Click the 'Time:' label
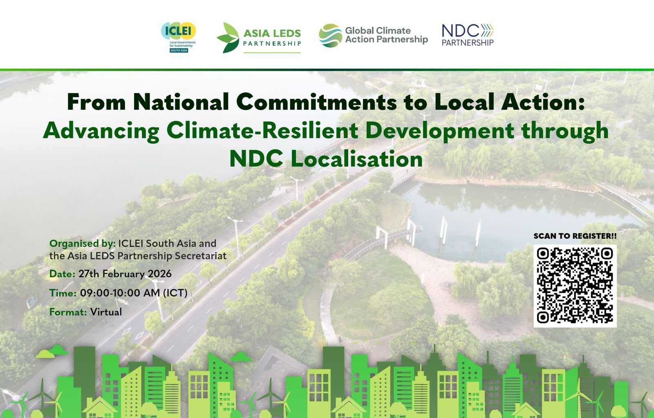The width and height of the screenshot is (654, 418). [x=63, y=293]
